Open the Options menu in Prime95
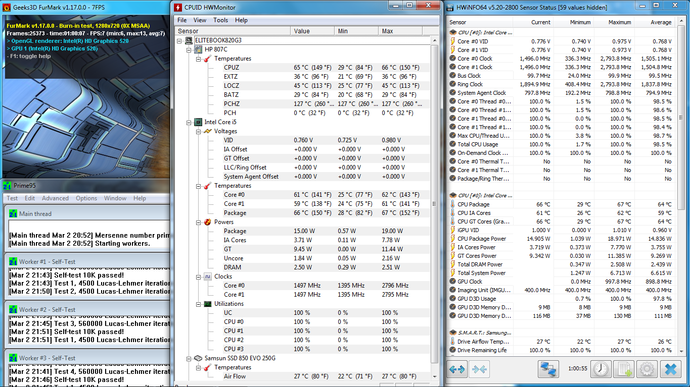Image resolution: width=690 pixels, height=387 pixels. pyautogui.click(x=86, y=198)
